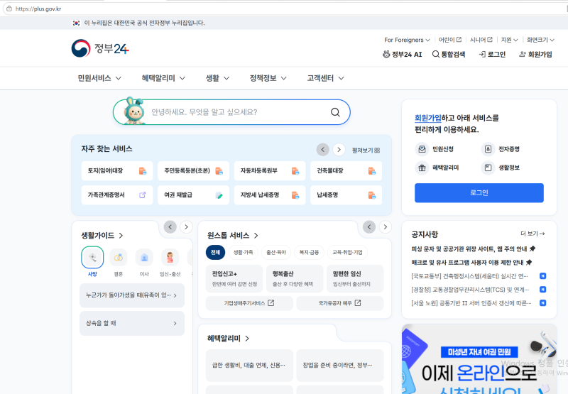Expand the 혜택알리미 navigation menu

pos(163,78)
